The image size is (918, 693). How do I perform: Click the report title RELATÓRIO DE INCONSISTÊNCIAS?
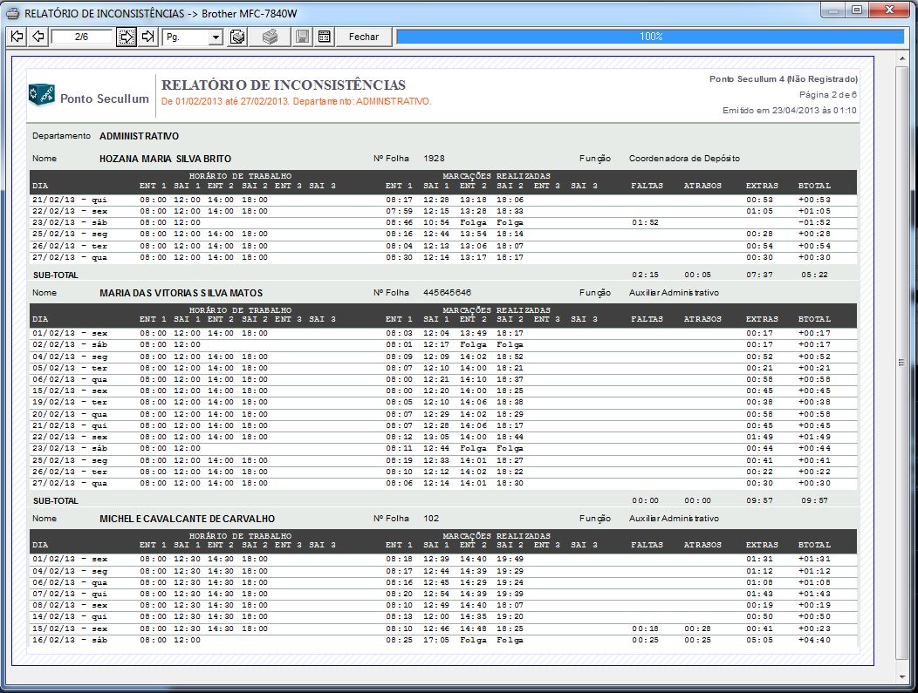tap(284, 85)
